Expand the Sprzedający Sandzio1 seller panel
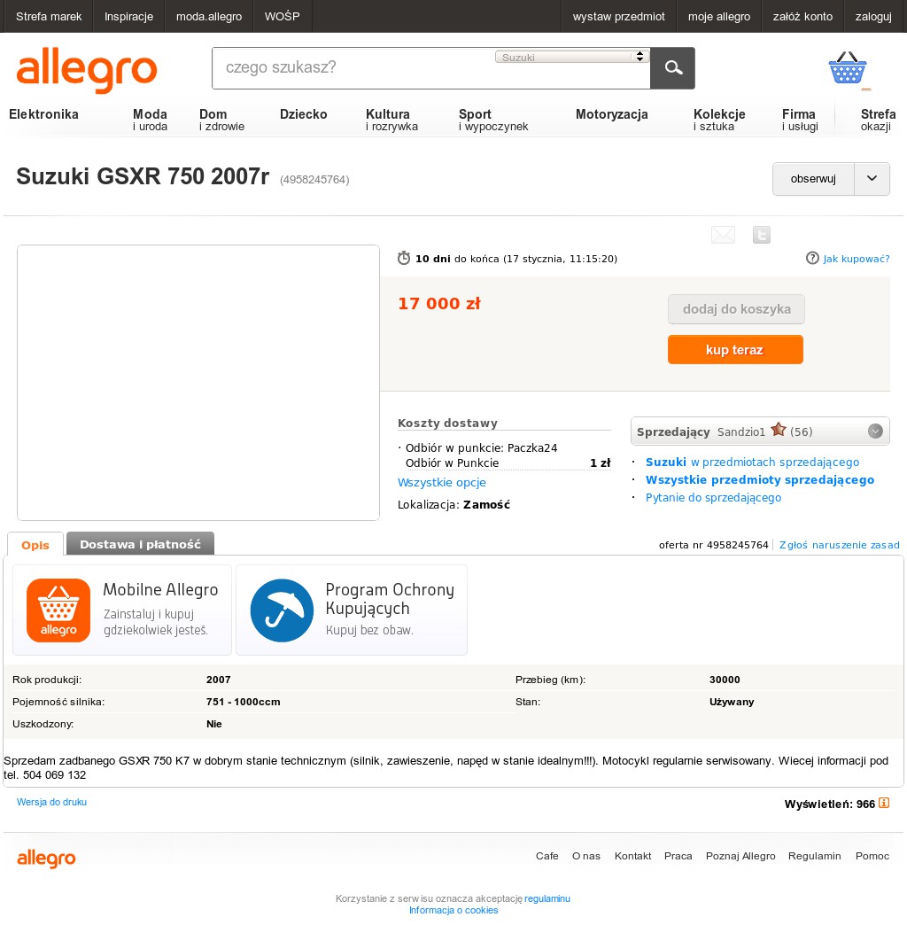 875,431
